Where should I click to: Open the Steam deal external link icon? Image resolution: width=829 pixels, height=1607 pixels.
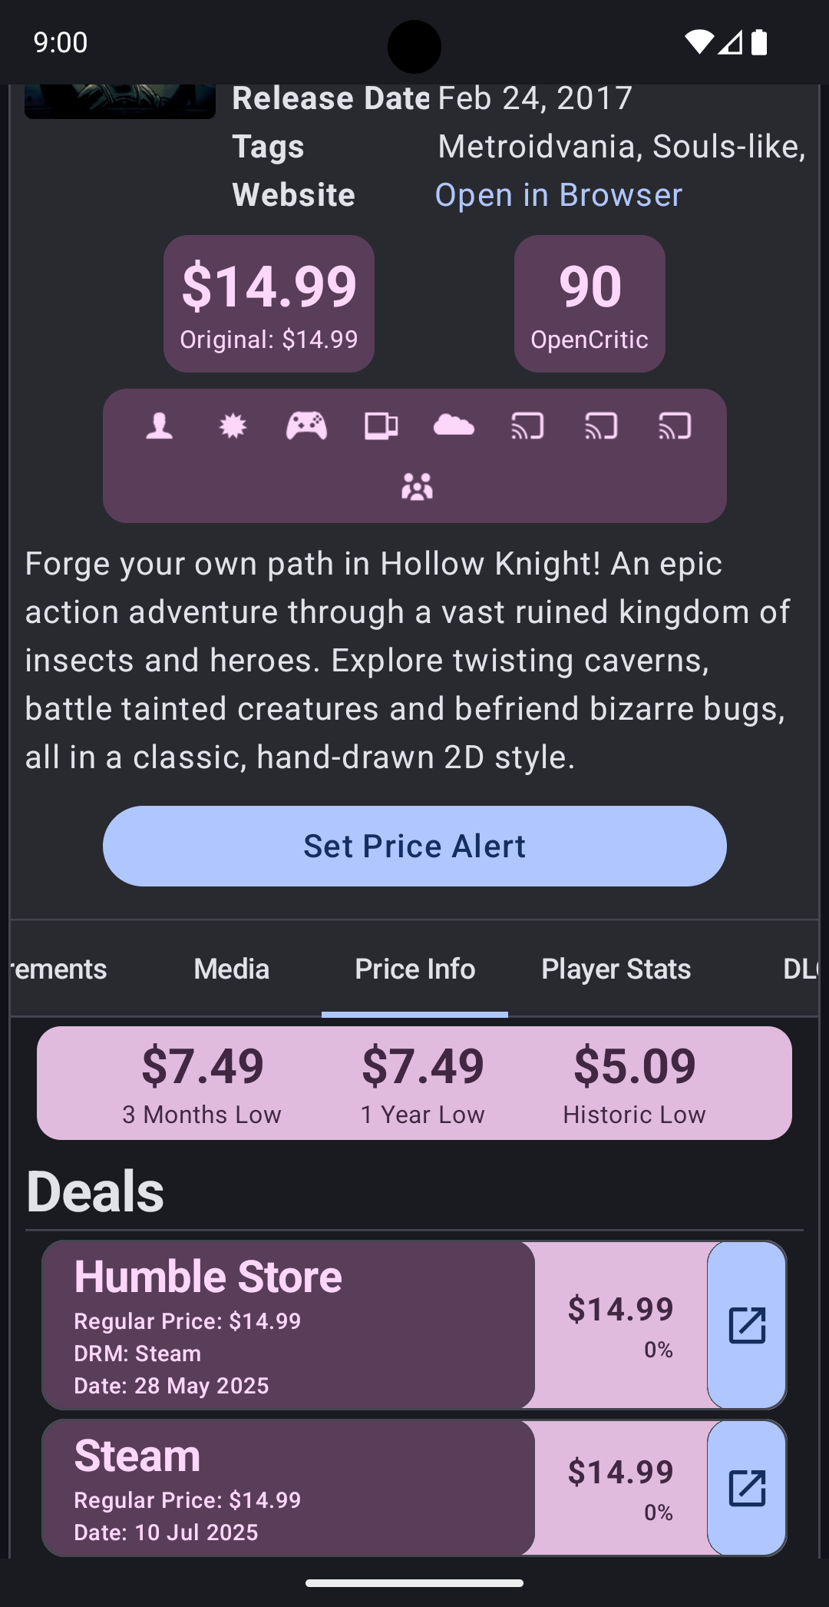click(747, 1488)
